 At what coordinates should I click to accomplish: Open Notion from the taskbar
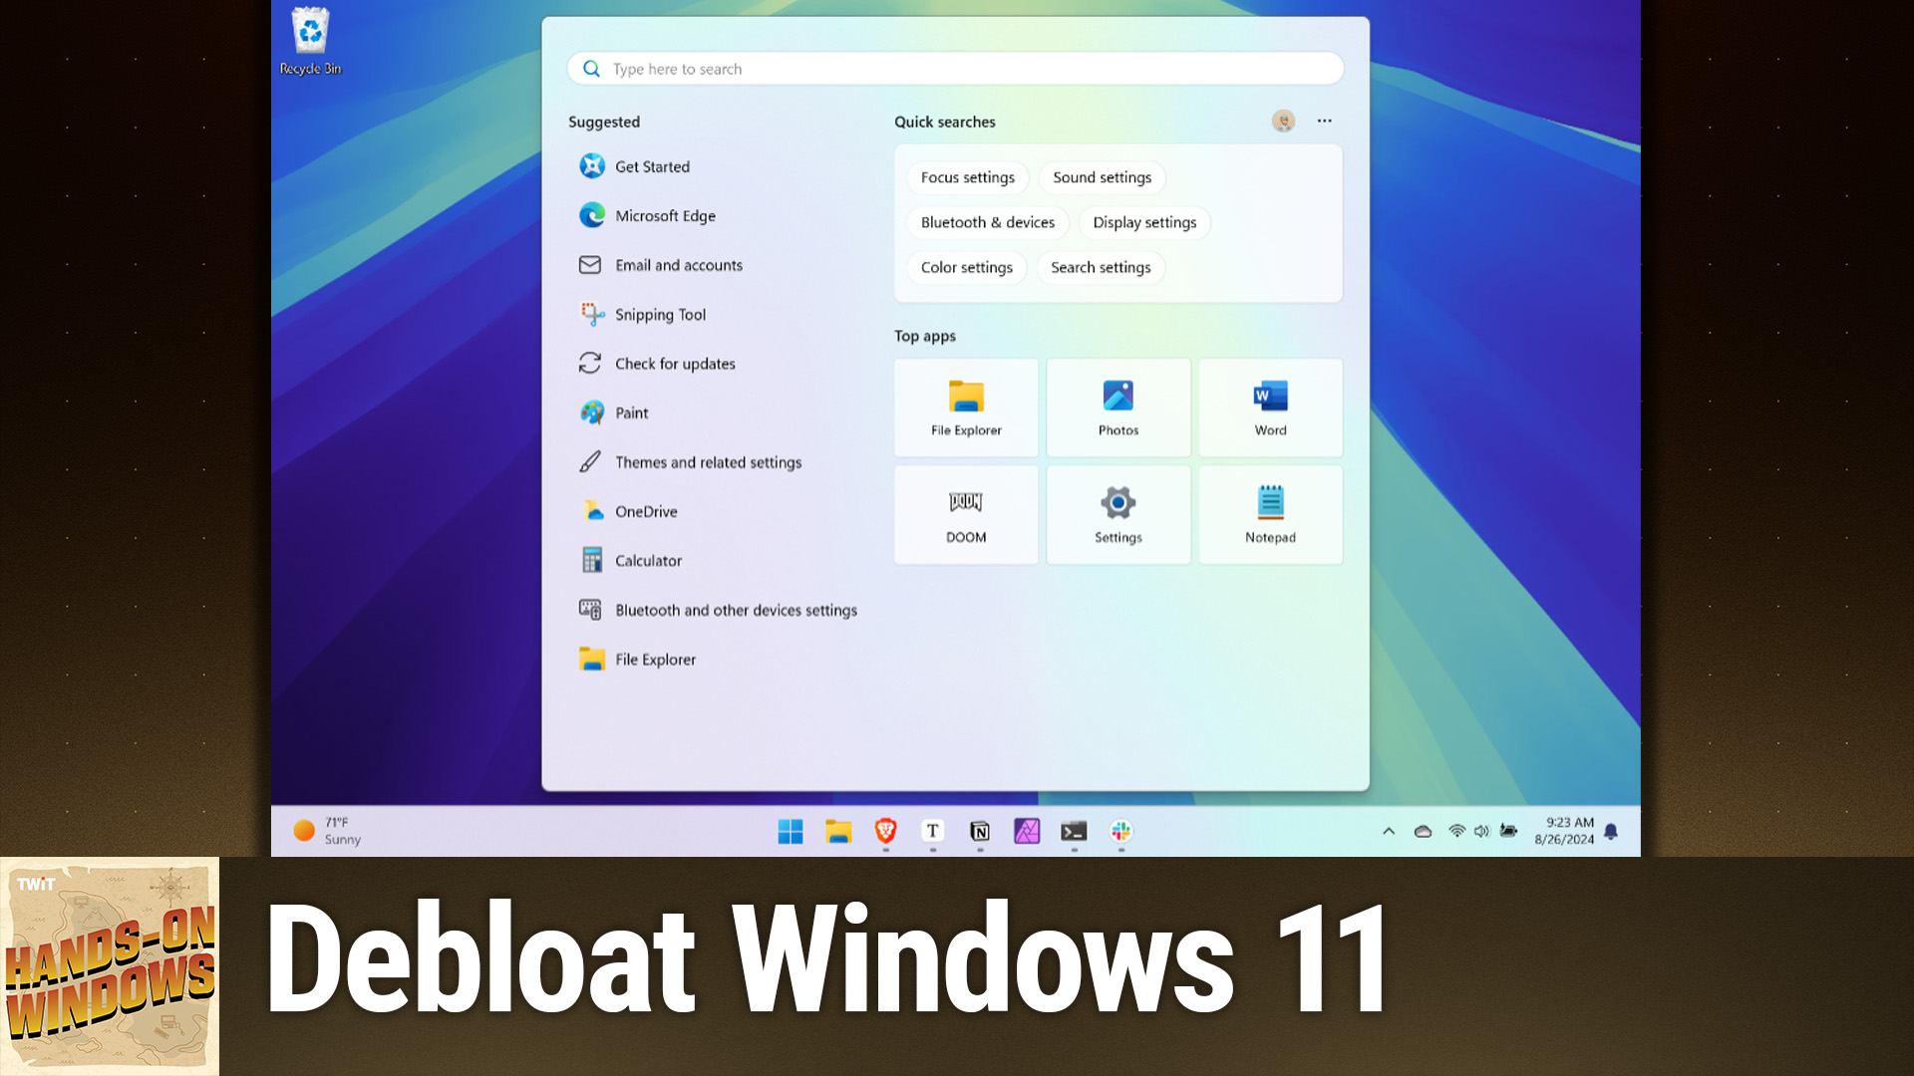click(979, 831)
